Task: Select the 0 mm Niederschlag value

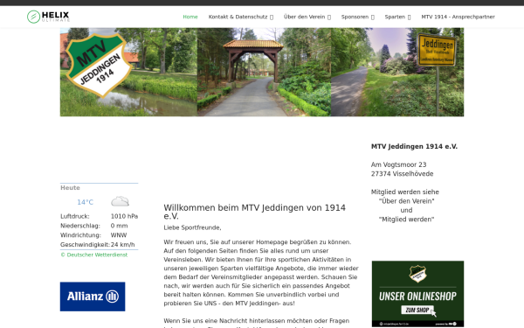Action: pyautogui.click(x=120, y=226)
